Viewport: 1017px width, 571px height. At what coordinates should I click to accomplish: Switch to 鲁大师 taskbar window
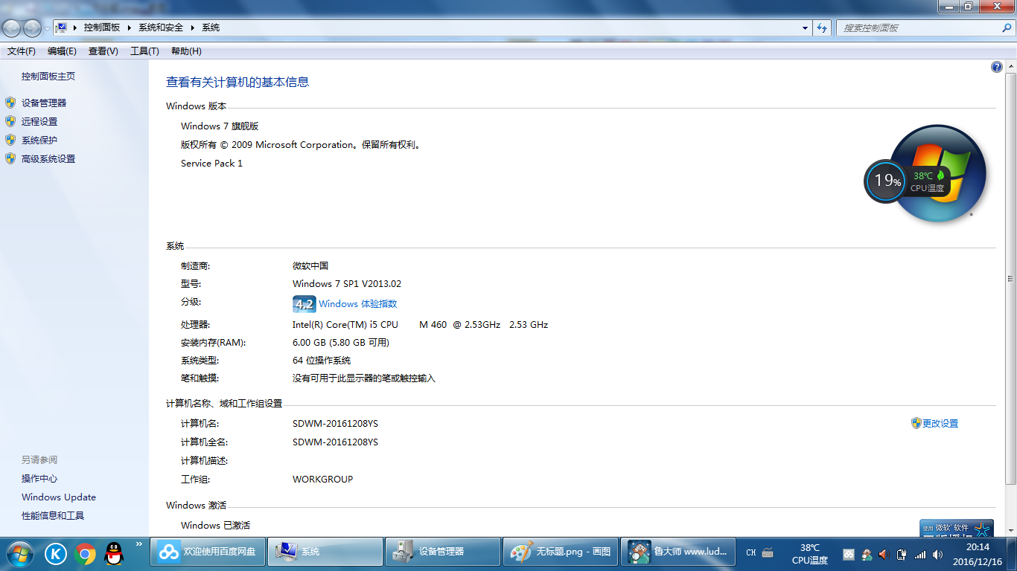(x=678, y=552)
